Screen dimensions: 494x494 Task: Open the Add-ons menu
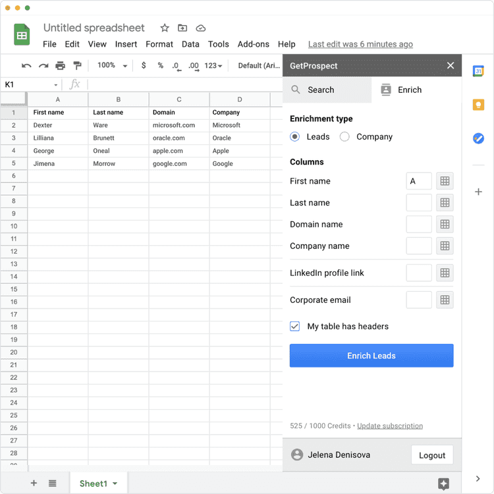(254, 44)
